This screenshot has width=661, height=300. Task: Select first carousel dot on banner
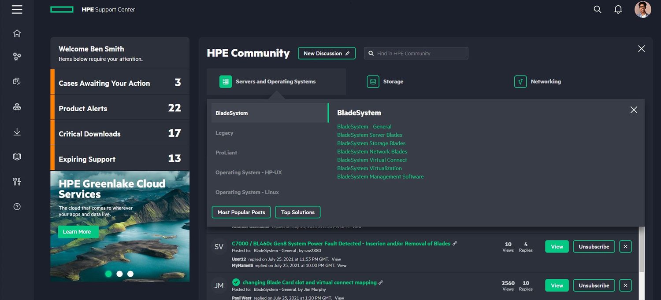pyautogui.click(x=108, y=274)
